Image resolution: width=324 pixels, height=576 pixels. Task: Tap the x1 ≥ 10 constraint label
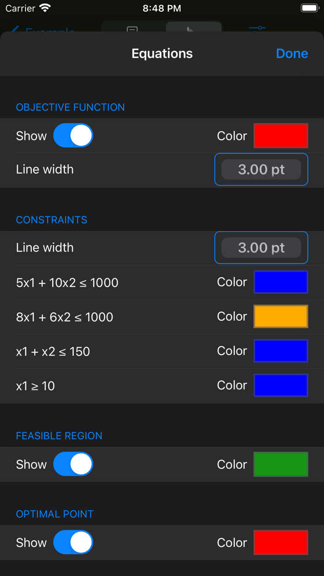pyautogui.click(x=36, y=386)
